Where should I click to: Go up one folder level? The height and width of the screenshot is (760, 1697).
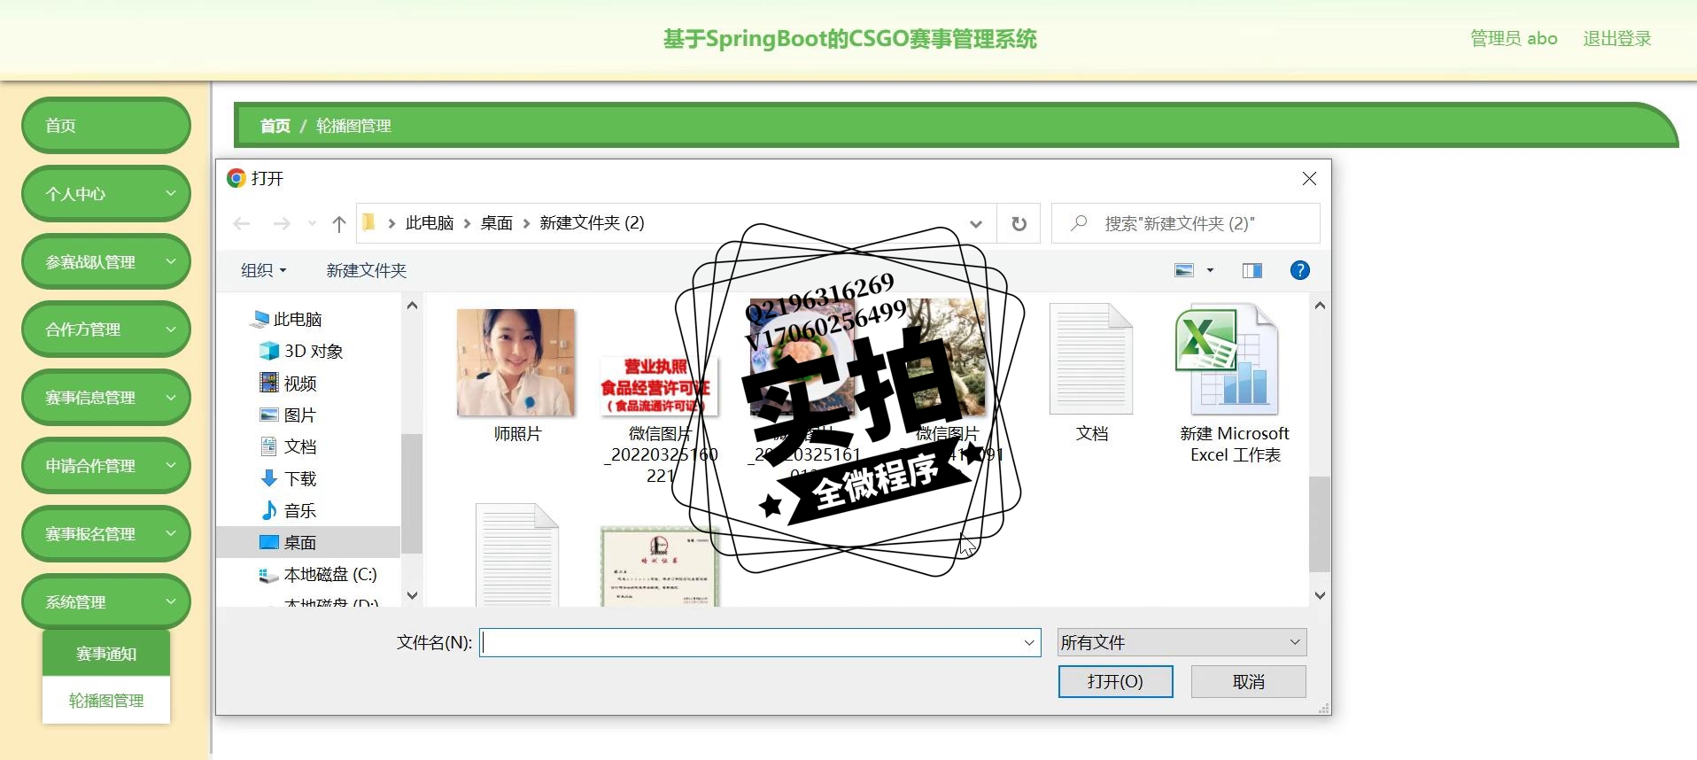(338, 224)
